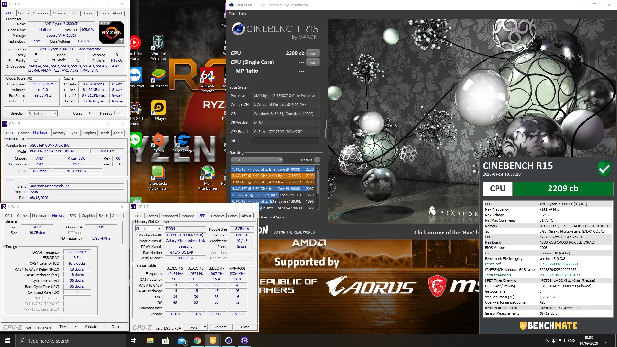Click the GALAX OC LAB part number

click(x=185, y=252)
